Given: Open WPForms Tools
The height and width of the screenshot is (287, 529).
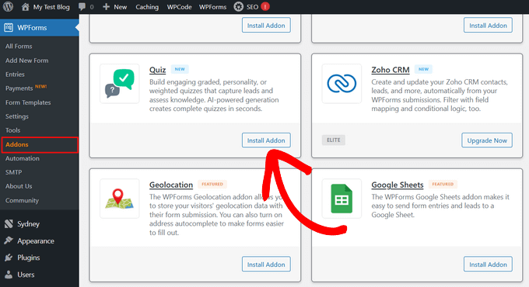Looking at the screenshot, I should coord(12,130).
